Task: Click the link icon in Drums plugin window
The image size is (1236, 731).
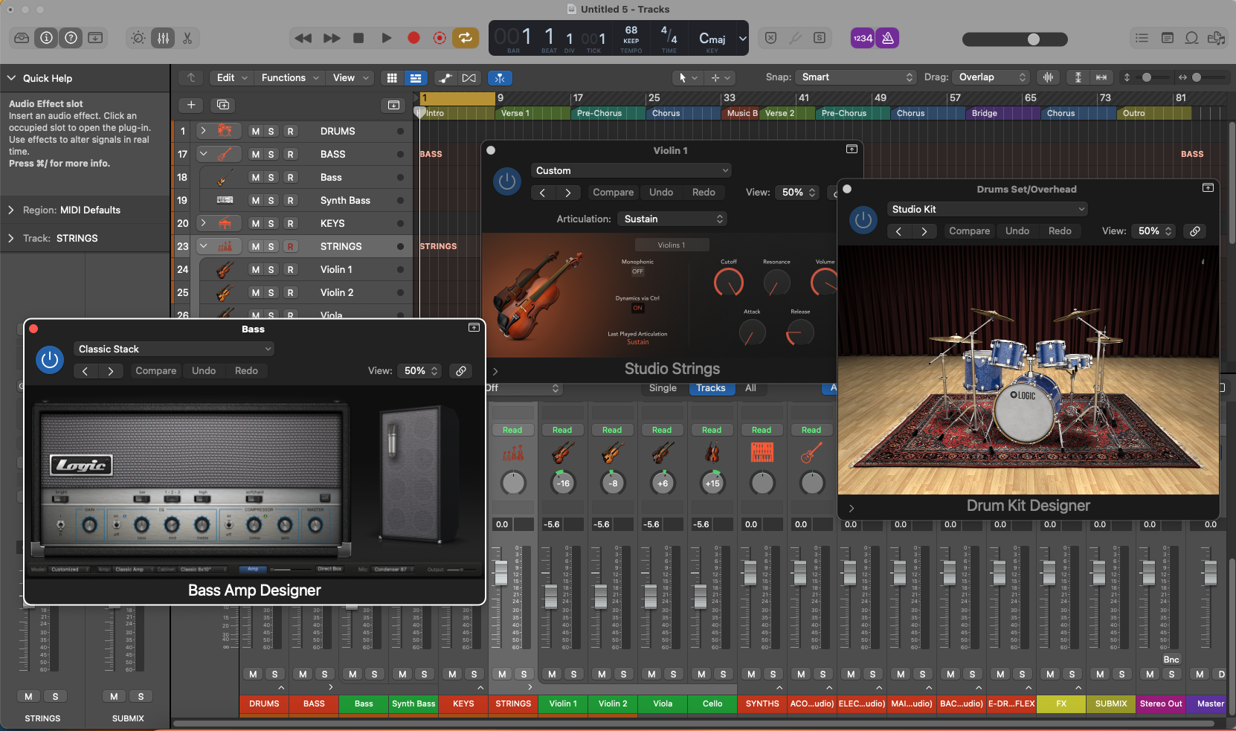Action: 1195,231
